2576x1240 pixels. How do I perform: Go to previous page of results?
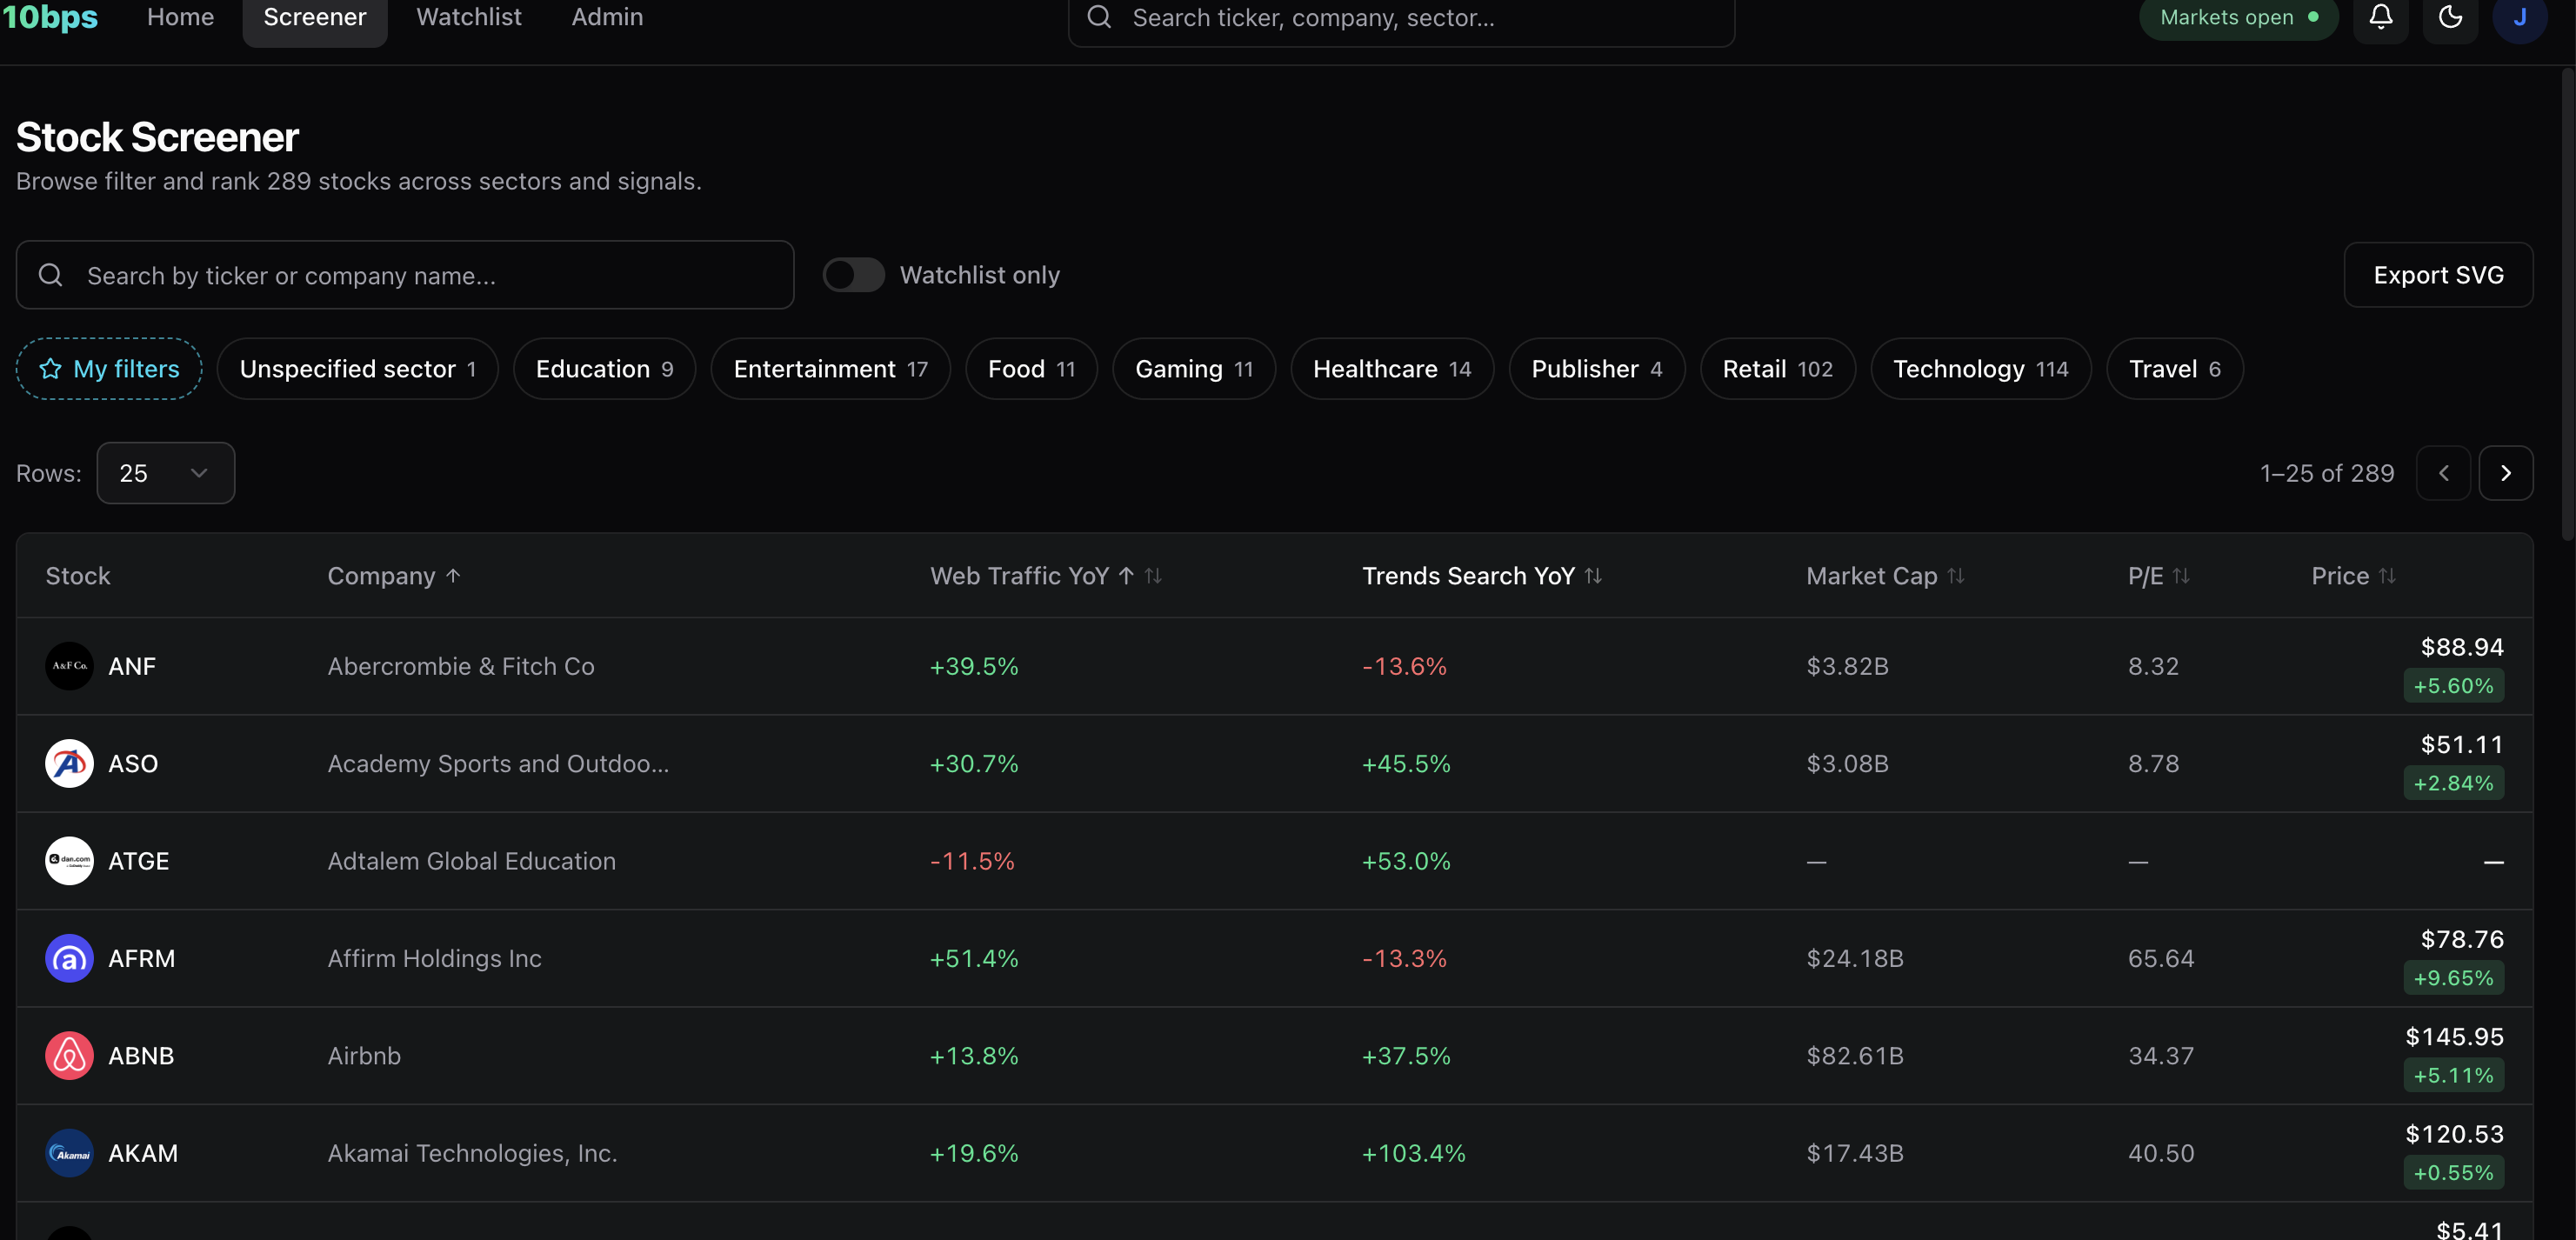click(x=2443, y=473)
